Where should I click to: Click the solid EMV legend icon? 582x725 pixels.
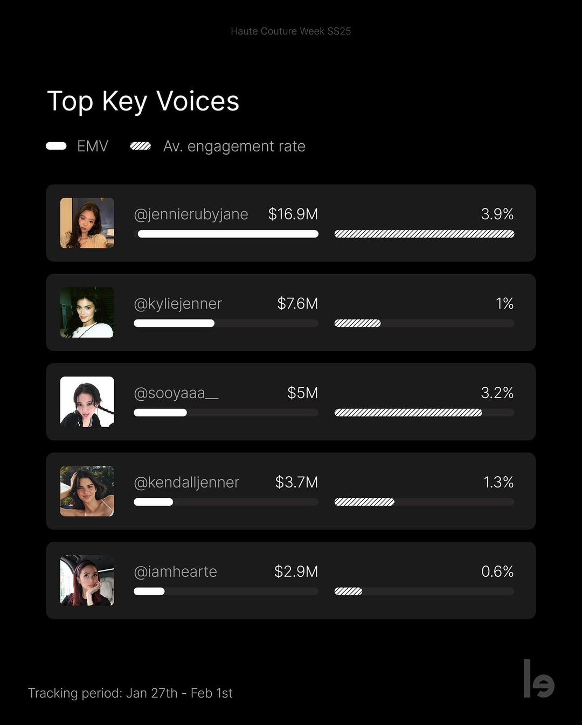pyautogui.click(x=57, y=146)
